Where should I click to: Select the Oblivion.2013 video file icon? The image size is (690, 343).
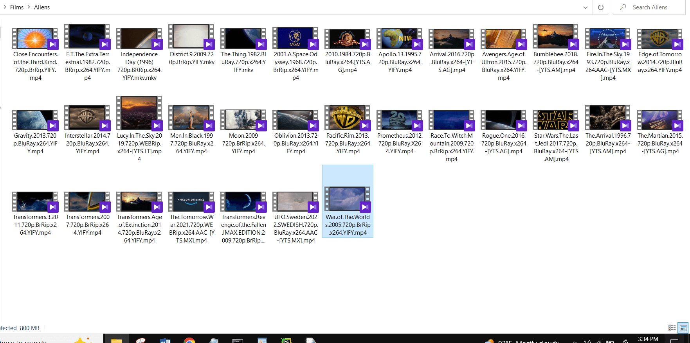click(x=295, y=120)
